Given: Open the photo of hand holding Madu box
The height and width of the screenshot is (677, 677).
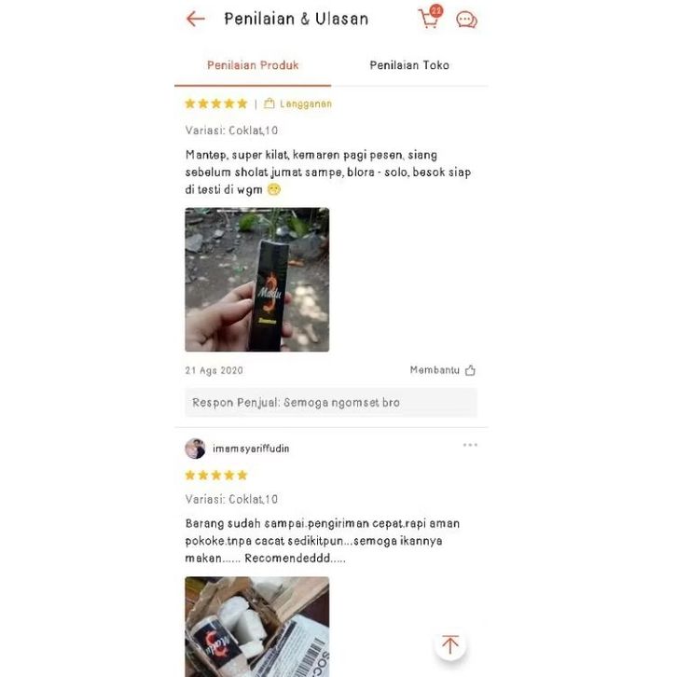Looking at the screenshot, I should [x=256, y=280].
